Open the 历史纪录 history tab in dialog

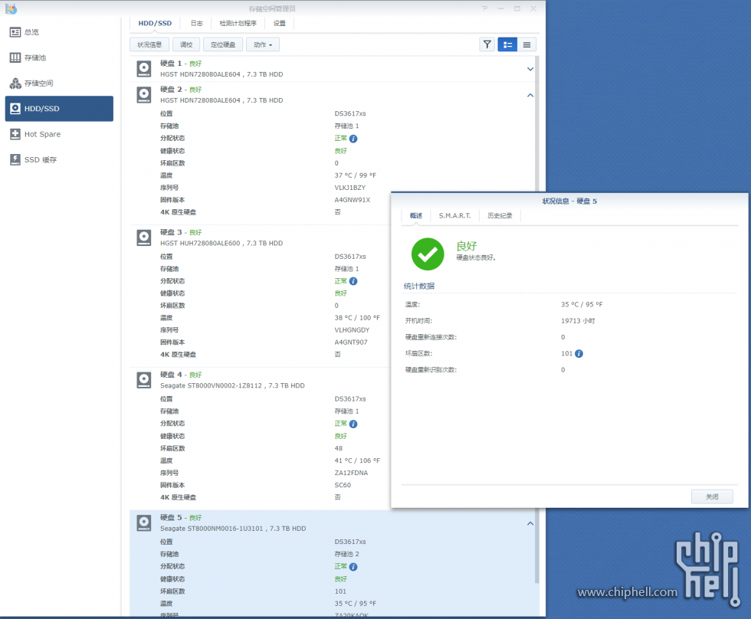500,216
